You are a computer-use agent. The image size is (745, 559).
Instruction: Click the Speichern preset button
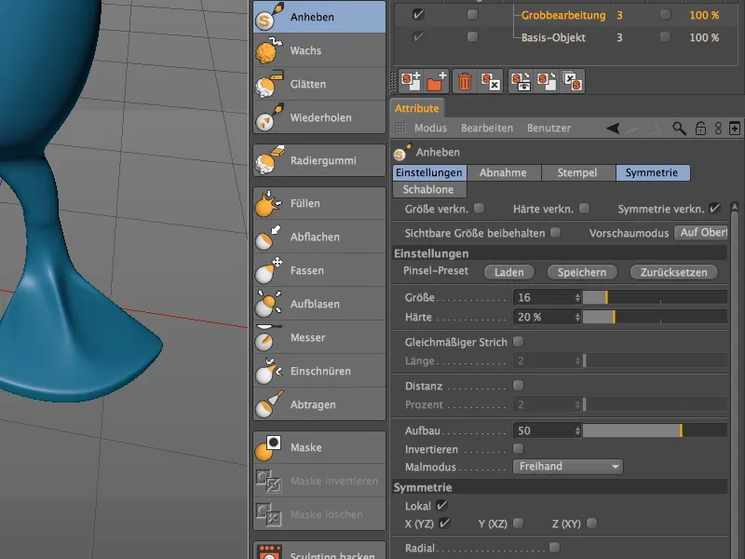point(582,272)
